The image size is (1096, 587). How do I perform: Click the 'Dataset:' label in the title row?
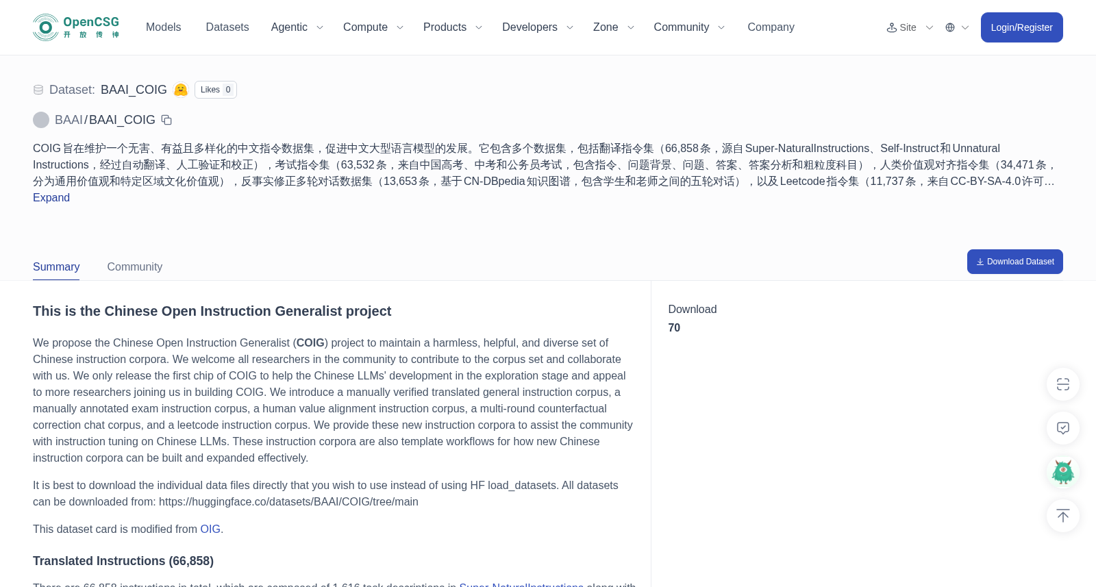(72, 90)
